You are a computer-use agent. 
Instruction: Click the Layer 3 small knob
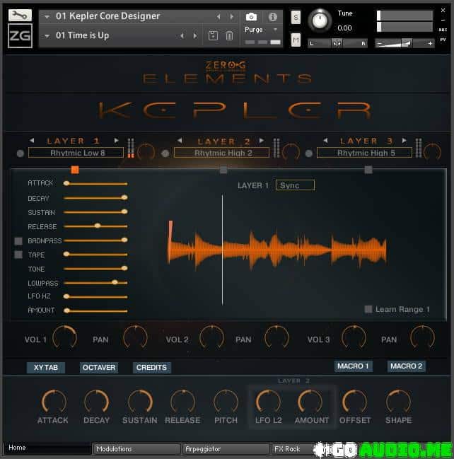[432, 151]
